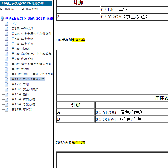The height and width of the screenshot is (168, 168).
Task: Click page icon next to 第8章 驾驶员信息和娱乐系统
Action: point(6,64)
